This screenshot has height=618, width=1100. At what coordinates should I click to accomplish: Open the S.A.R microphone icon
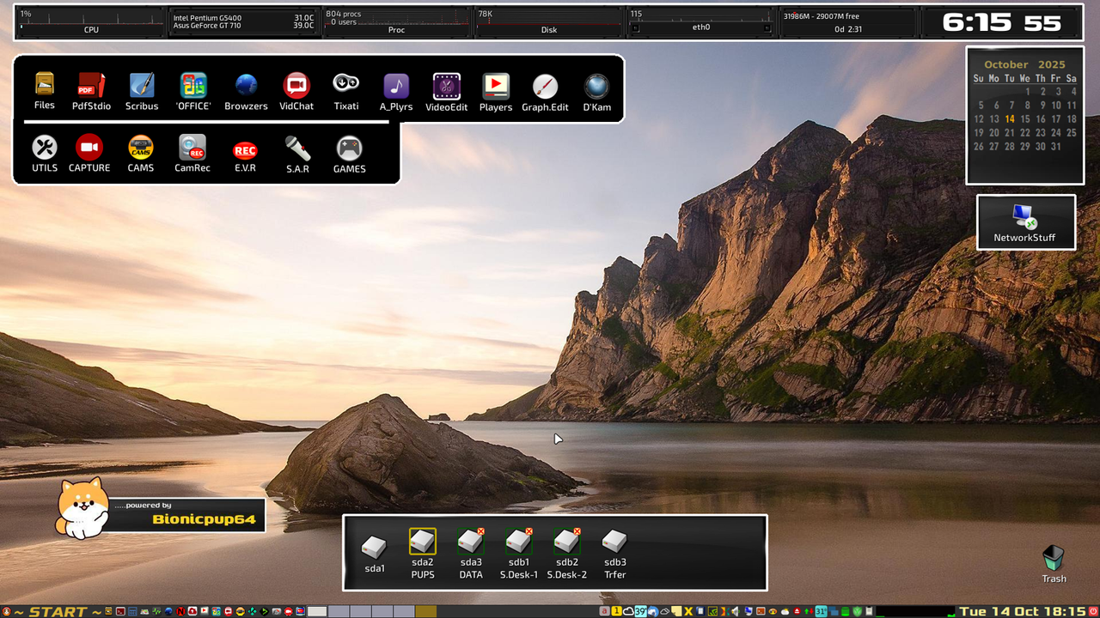point(297,148)
